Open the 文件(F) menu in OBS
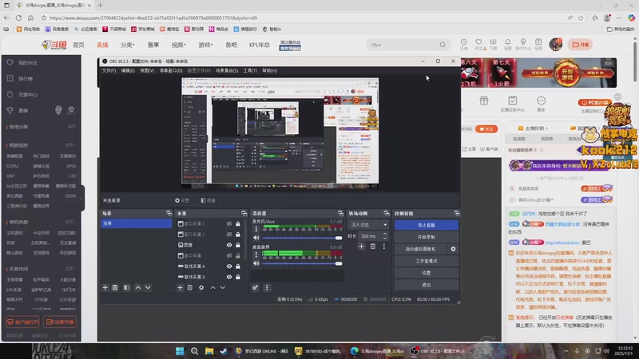The width and height of the screenshot is (639, 359). [109, 70]
